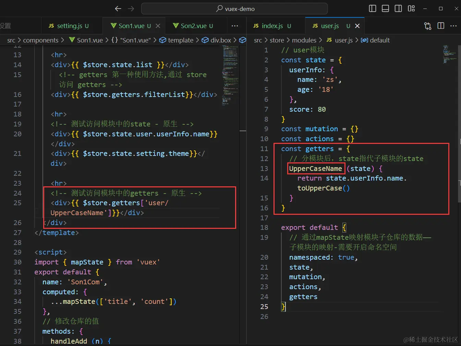Close the Son1.vue tab
Screen dimensions: 461x346
click(x=158, y=26)
